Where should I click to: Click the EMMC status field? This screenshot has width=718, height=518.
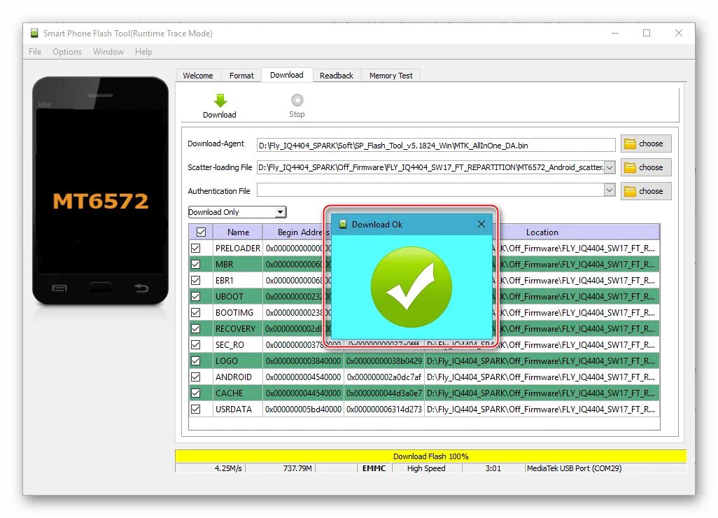(x=374, y=468)
